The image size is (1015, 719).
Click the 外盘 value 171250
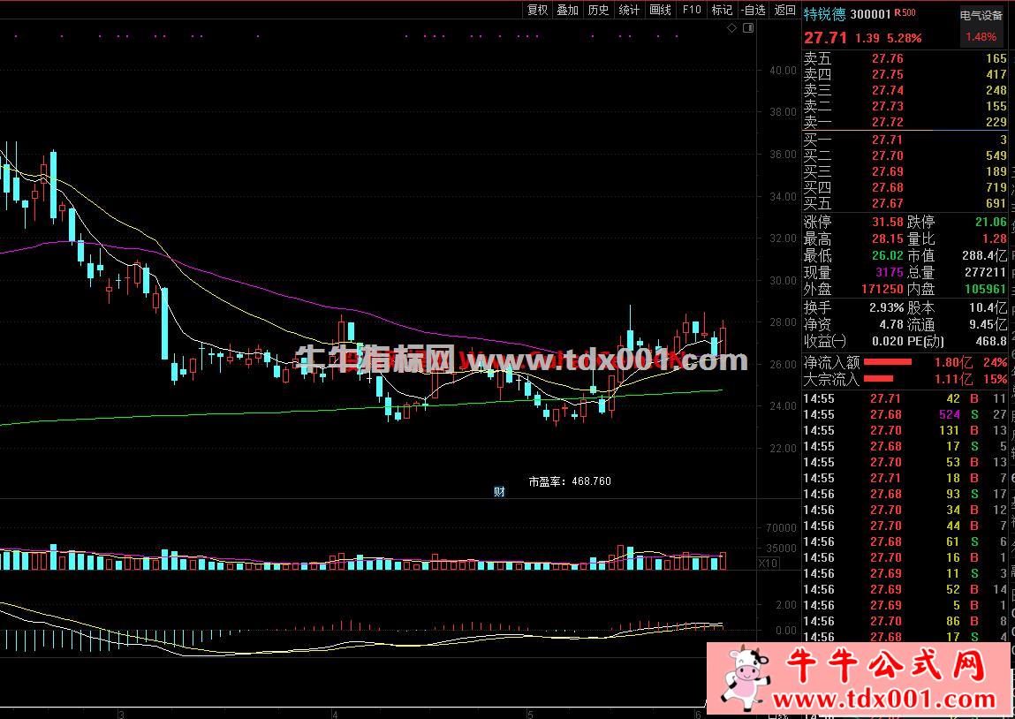[882, 290]
